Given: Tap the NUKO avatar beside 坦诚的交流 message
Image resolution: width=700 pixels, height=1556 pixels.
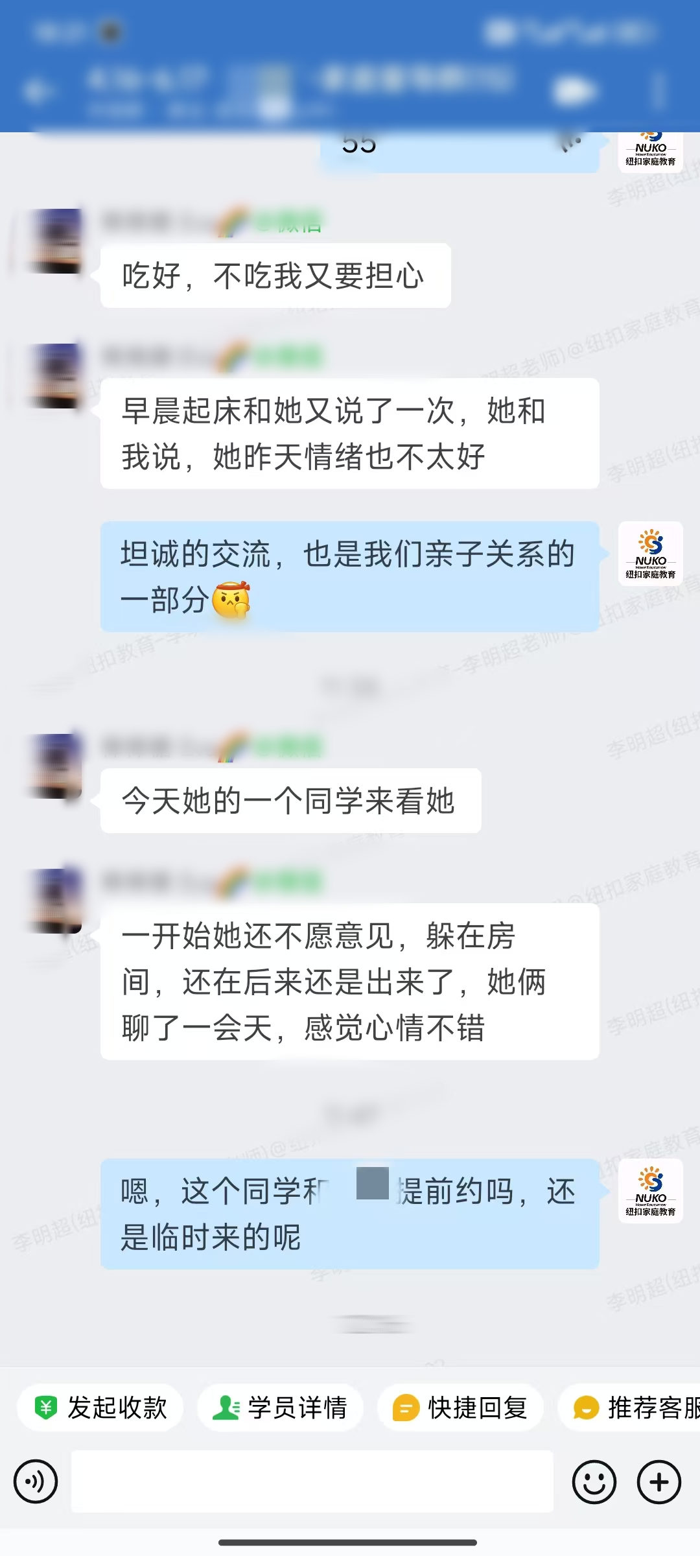Looking at the screenshot, I should click(651, 554).
